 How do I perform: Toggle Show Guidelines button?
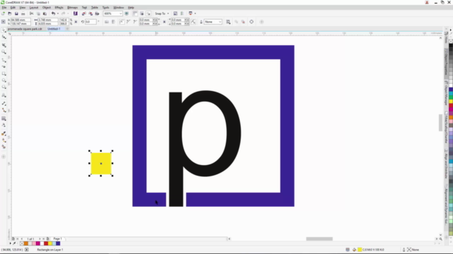click(149, 13)
